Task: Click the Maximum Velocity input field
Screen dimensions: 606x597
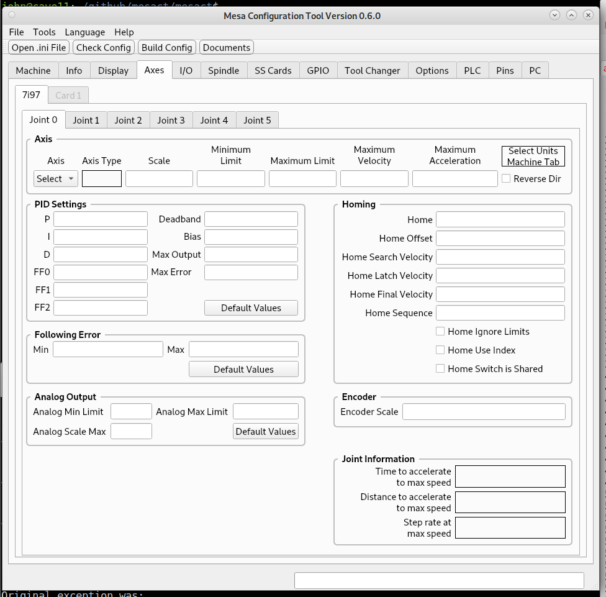Action: (x=374, y=179)
